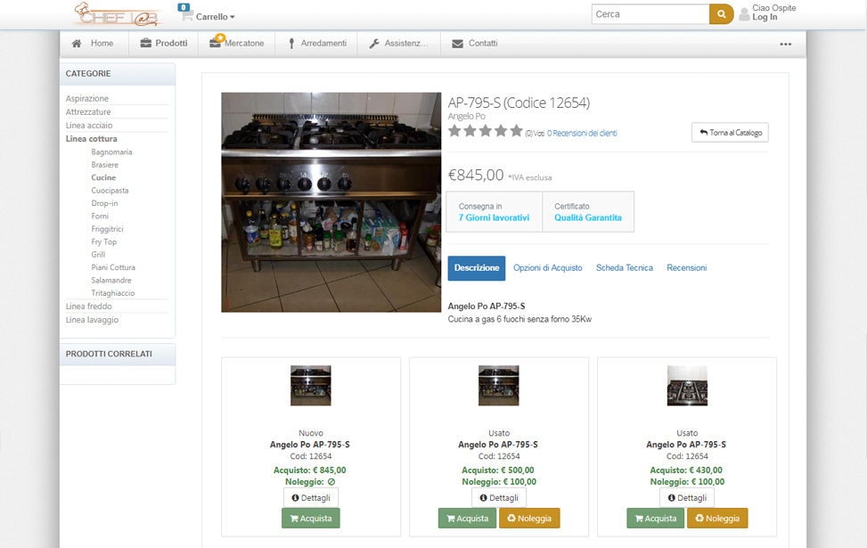Switch to Opzioni di Acquisto tab
This screenshot has height=548, width=867.
[x=547, y=267]
